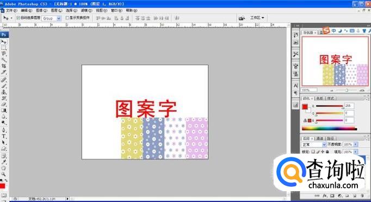This screenshot has height=202, width=371.
Task: Collapse the right panel dock to icons
Action: [369, 26]
